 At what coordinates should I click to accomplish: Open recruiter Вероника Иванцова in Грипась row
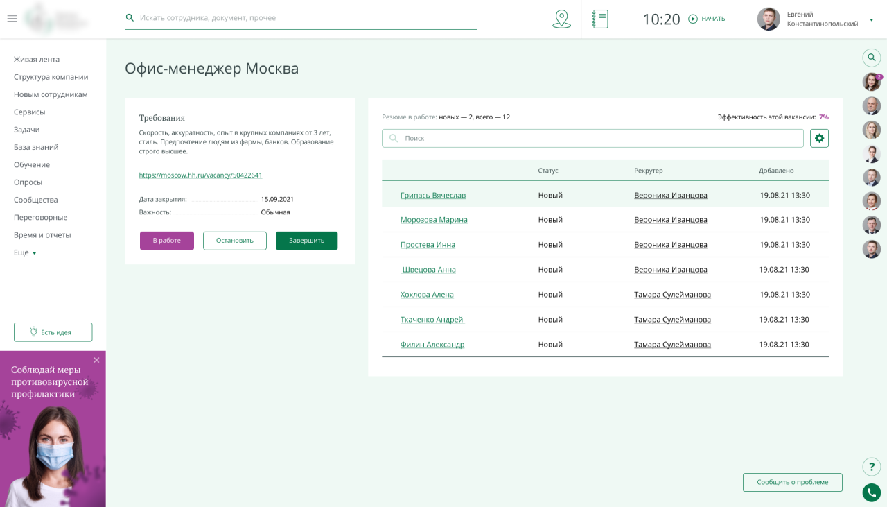point(671,196)
